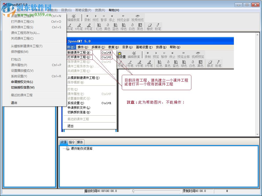262x196 pixels.
Task: Click the 编辑教案 edit lesson icon
Action: 74,18
